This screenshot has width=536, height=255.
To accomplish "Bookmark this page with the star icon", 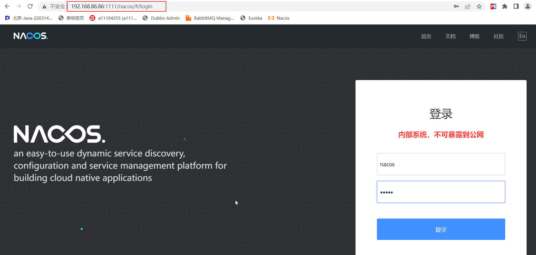I will [479, 6].
